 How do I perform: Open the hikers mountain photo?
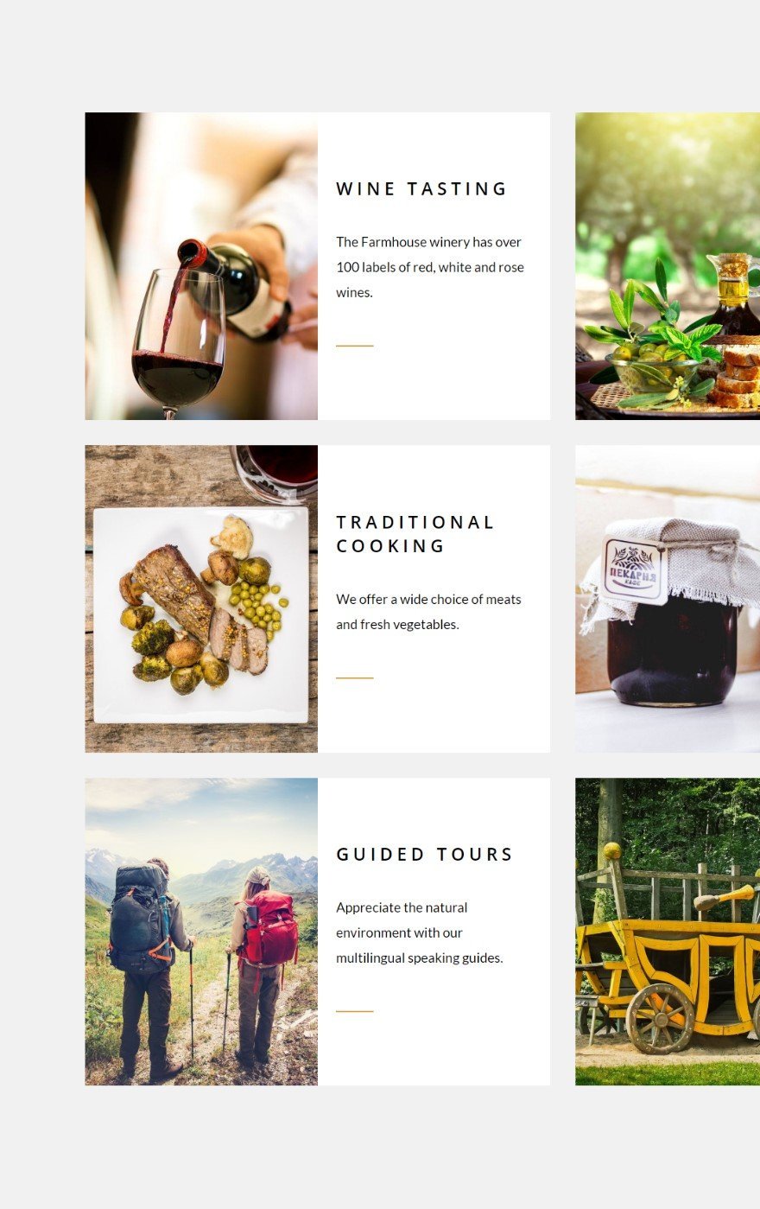pyautogui.click(x=201, y=932)
